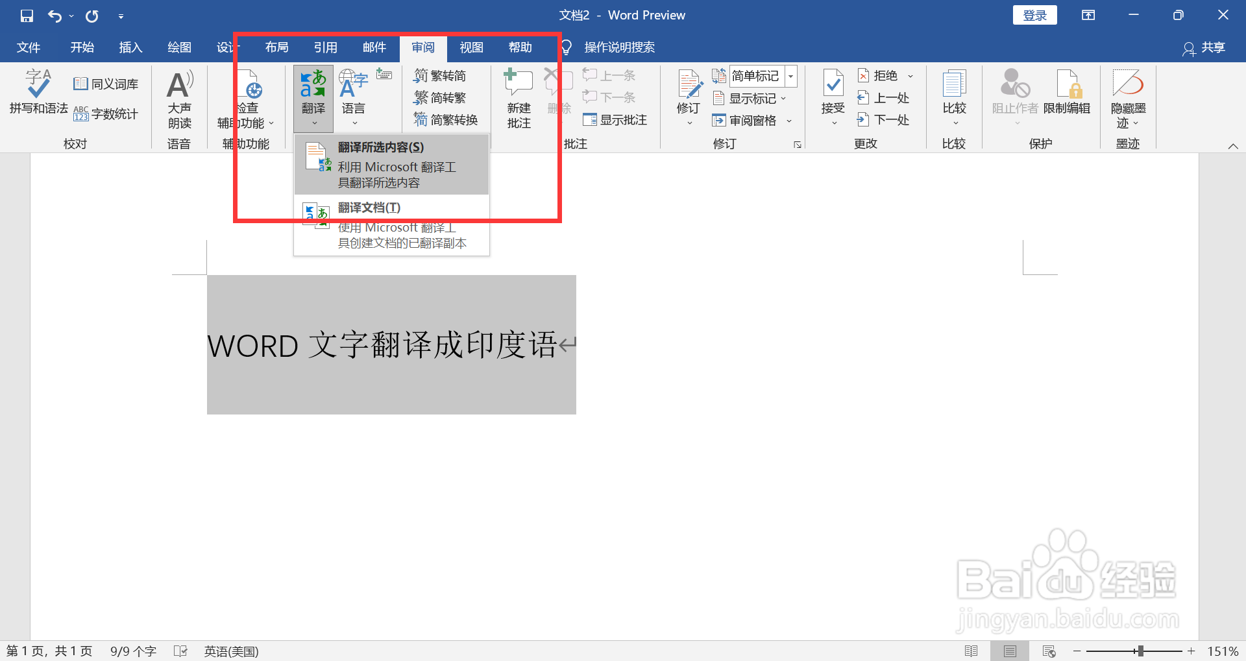The height and width of the screenshot is (661, 1246).
Task: Open the 修订 group dialog launcher
Action: [798, 145]
